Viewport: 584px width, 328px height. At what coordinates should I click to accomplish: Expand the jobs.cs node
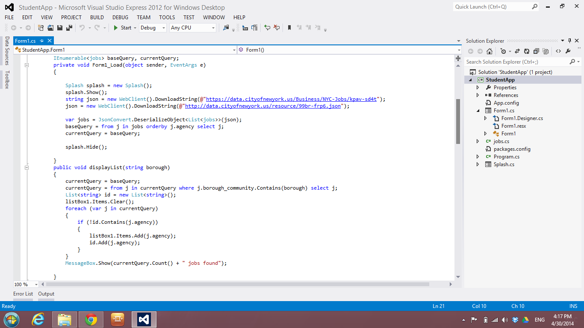pyautogui.click(x=478, y=141)
